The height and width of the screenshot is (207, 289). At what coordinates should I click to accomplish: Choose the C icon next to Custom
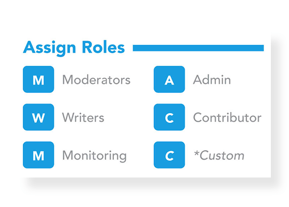coord(169,155)
